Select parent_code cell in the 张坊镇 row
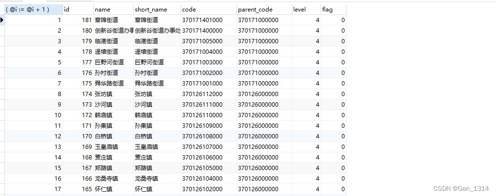 pyautogui.click(x=264, y=94)
